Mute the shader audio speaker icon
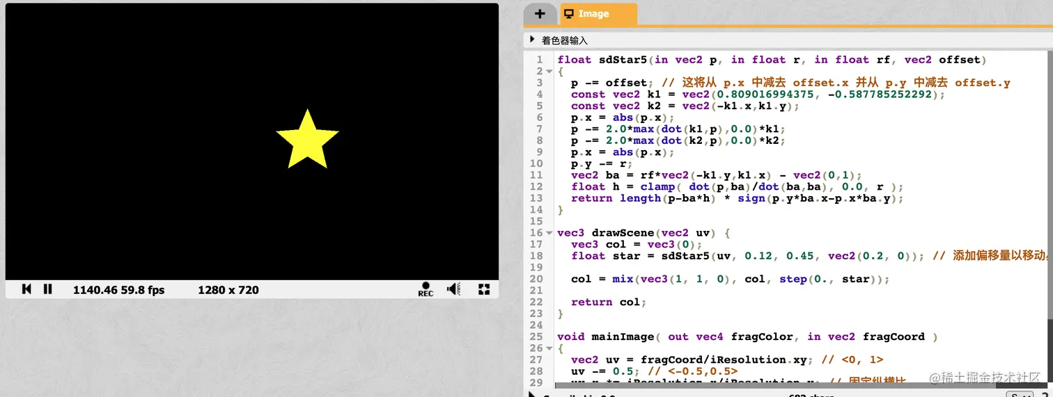 click(x=453, y=289)
